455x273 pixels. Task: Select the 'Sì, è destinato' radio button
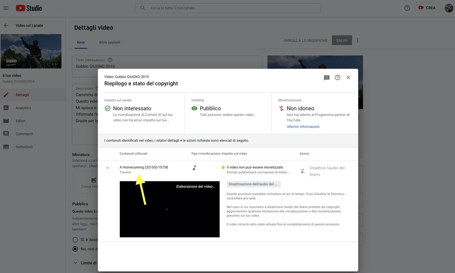point(75,240)
